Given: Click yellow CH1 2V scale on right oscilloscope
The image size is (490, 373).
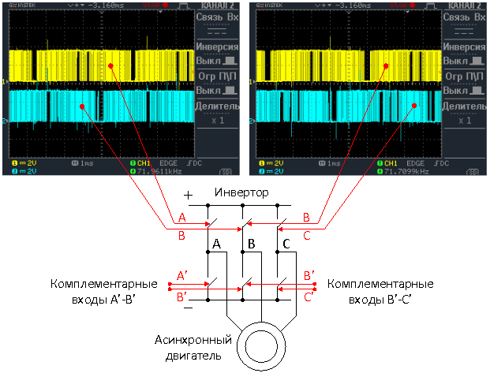Looking at the screenshot, I should (x=271, y=163).
